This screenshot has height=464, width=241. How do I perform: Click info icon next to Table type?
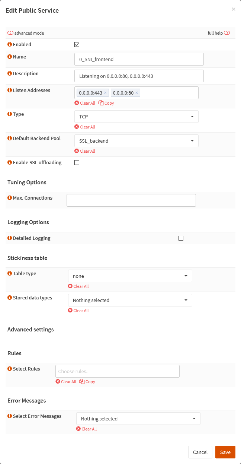coord(10,273)
